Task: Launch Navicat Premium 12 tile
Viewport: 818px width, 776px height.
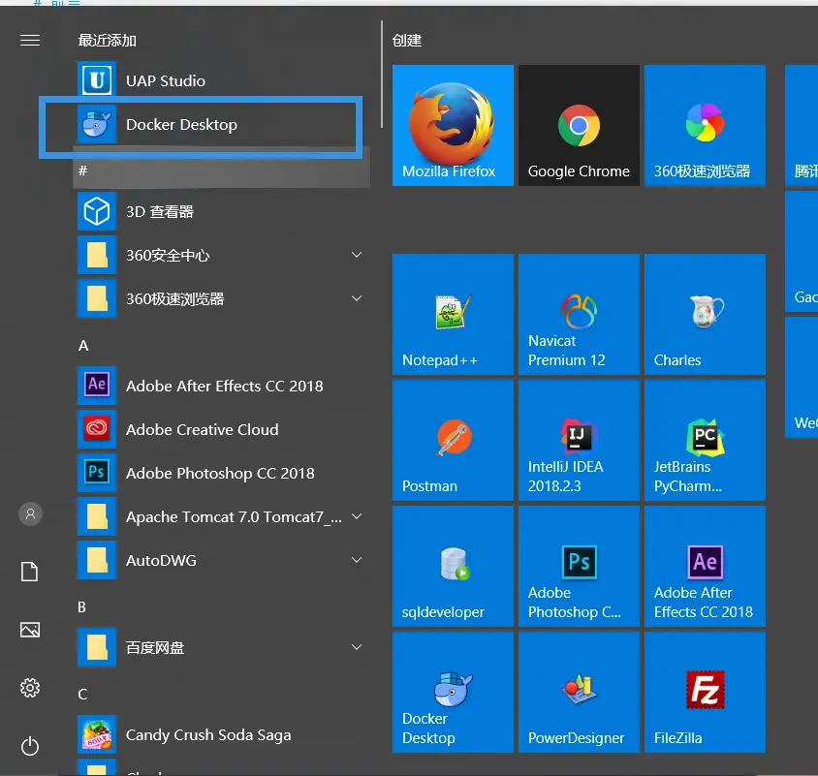Action: pos(579,315)
